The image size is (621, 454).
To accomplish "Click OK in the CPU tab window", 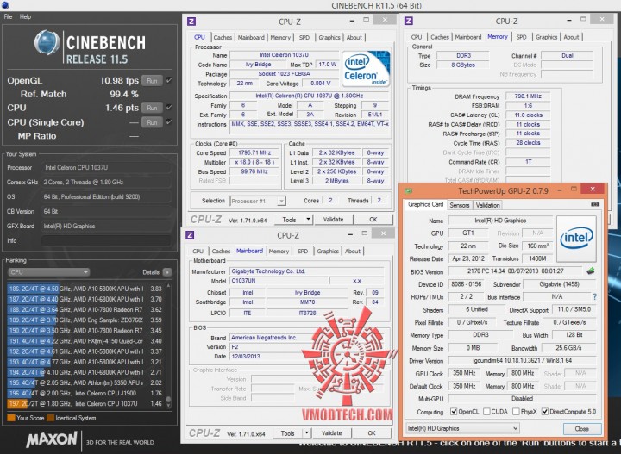I will tap(373, 219).
